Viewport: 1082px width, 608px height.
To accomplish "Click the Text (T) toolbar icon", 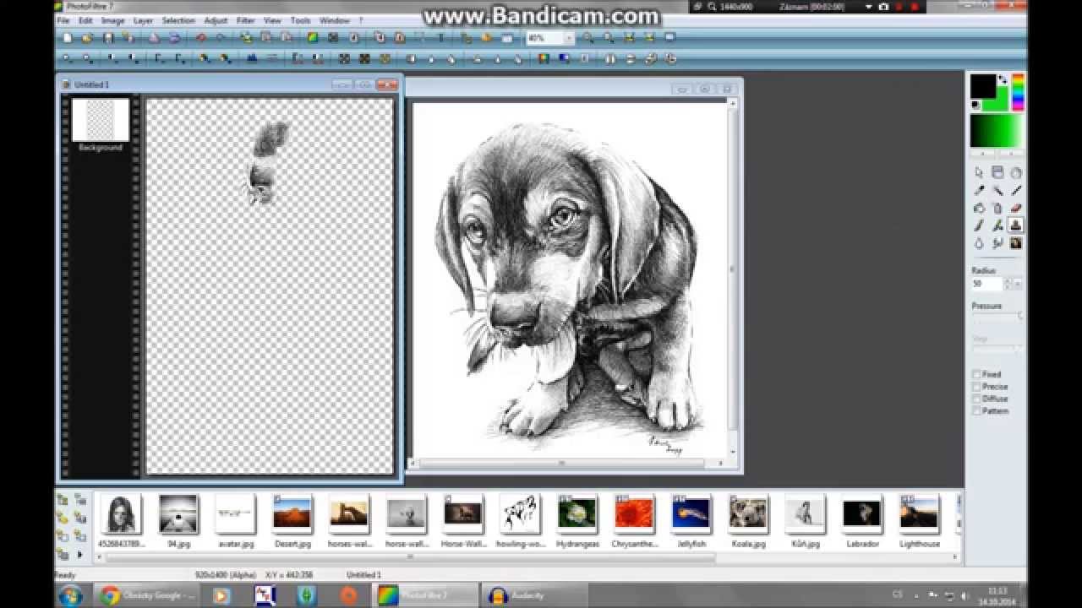I will tap(440, 38).
